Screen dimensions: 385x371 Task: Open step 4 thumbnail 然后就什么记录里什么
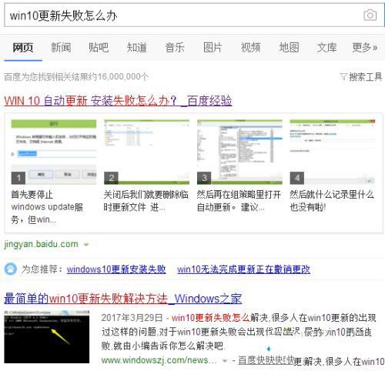333,152
